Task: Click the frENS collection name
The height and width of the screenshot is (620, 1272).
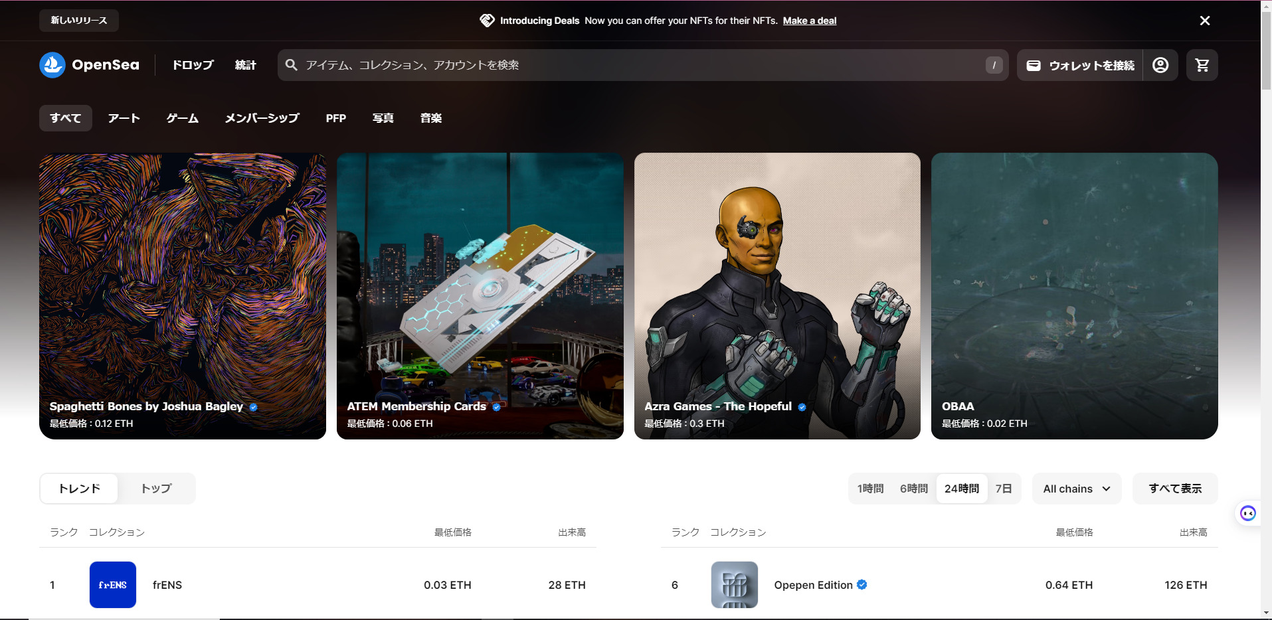Action: click(167, 585)
